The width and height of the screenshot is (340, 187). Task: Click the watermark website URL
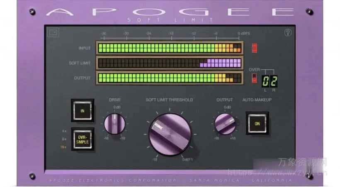tap(277, 171)
